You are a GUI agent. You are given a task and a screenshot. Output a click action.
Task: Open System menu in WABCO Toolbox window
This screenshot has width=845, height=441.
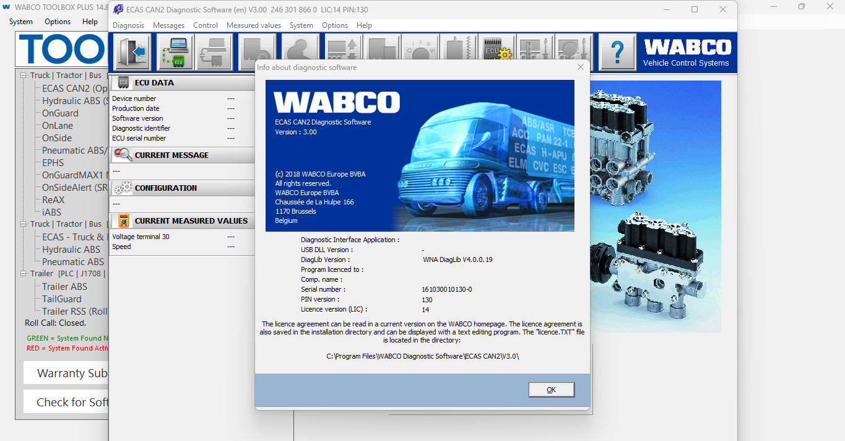21,21
